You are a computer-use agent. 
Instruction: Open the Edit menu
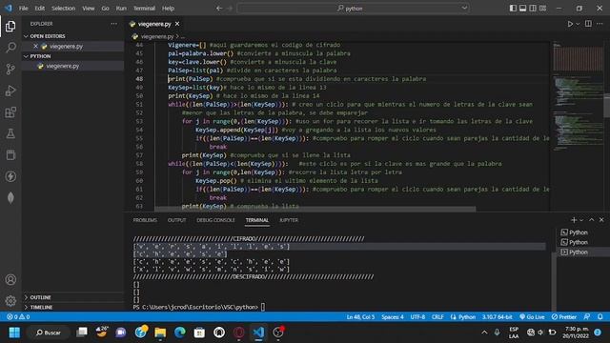tap(40, 9)
